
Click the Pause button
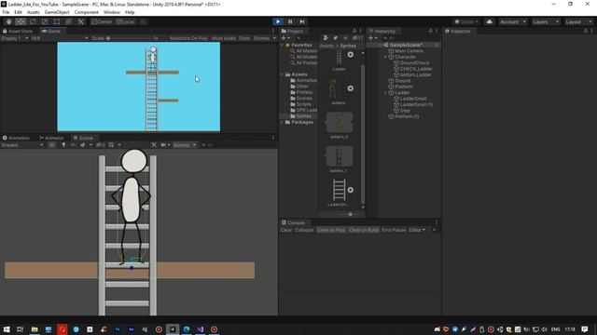pos(290,21)
